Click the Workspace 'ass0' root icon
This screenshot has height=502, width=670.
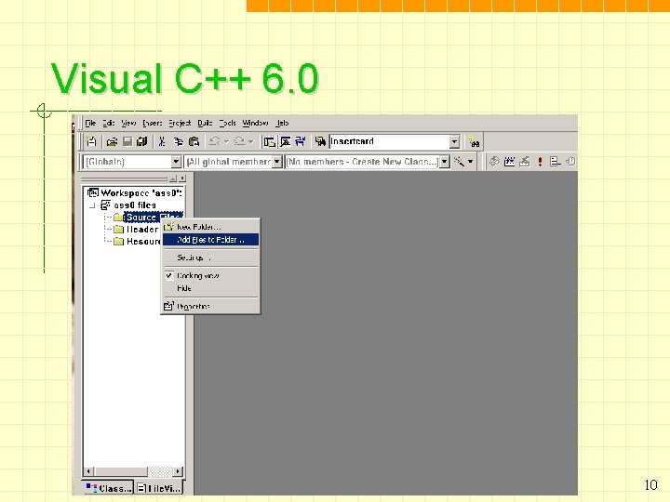point(93,193)
